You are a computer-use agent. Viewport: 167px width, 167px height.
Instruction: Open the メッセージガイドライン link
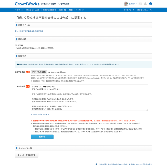(x=40, y=114)
